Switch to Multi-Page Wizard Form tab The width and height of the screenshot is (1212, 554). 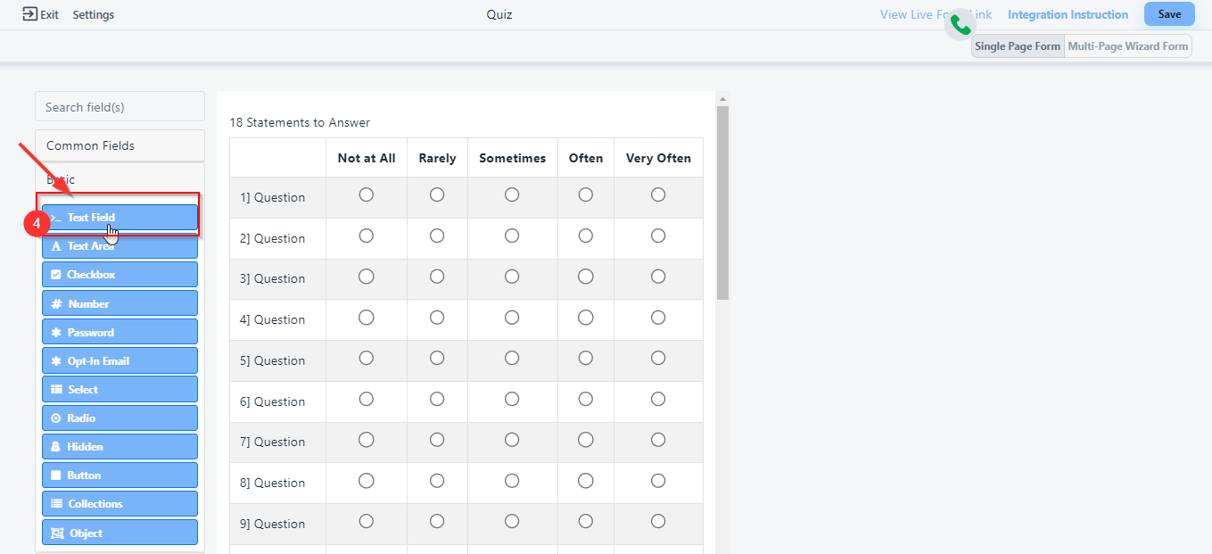(x=1128, y=46)
